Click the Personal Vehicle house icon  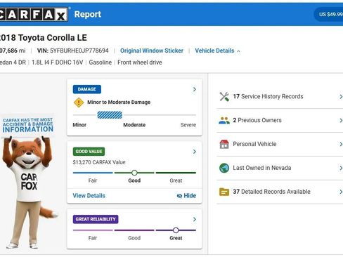(x=224, y=144)
